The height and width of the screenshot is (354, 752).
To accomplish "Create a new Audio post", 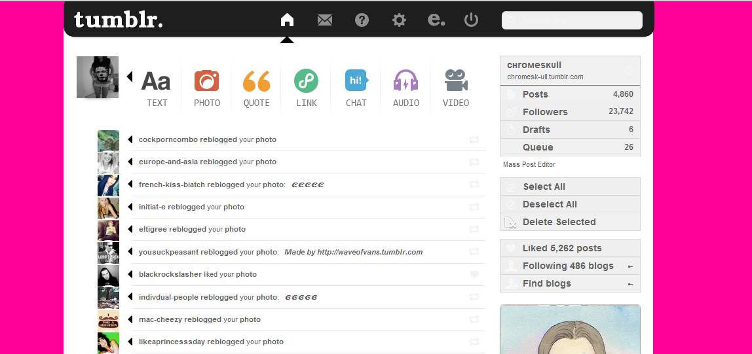I will (406, 88).
